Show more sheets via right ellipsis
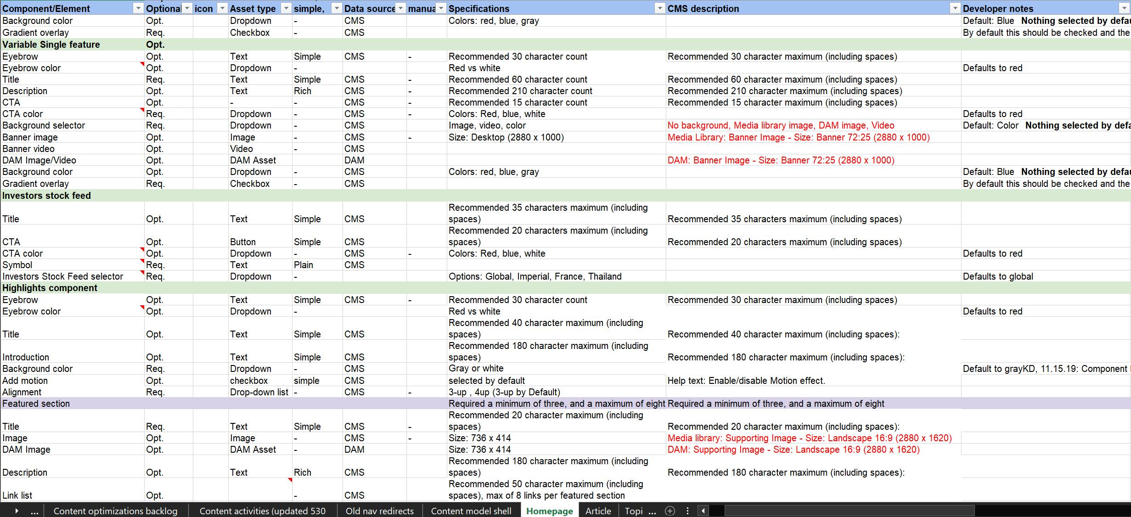The height and width of the screenshot is (517, 1131). pos(652,511)
